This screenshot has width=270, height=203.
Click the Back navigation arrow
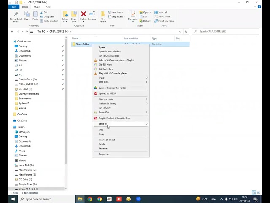[x=12, y=32]
